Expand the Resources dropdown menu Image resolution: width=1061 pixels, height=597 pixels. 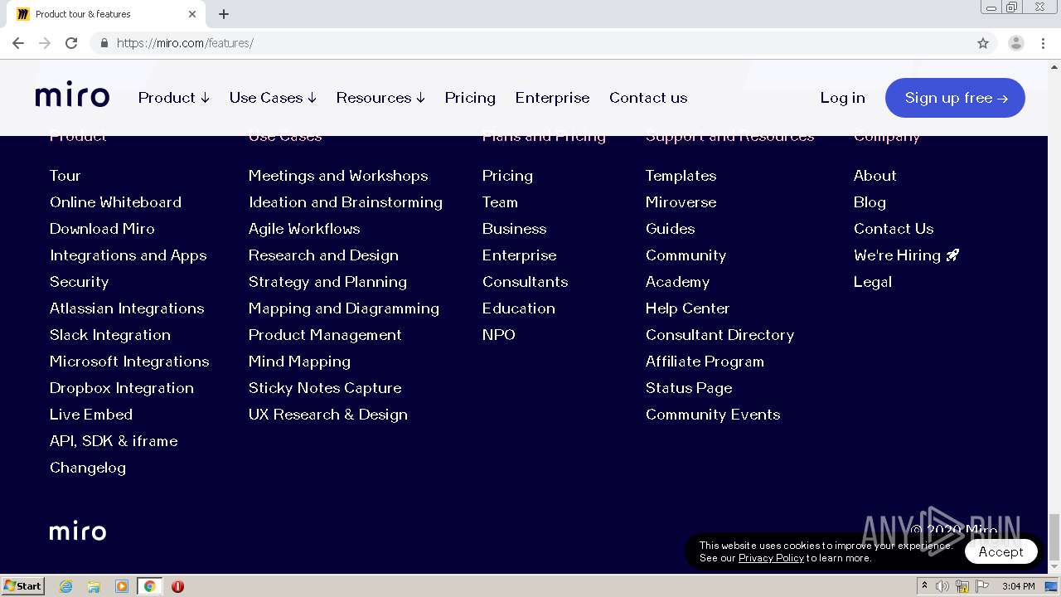pos(380,98)
